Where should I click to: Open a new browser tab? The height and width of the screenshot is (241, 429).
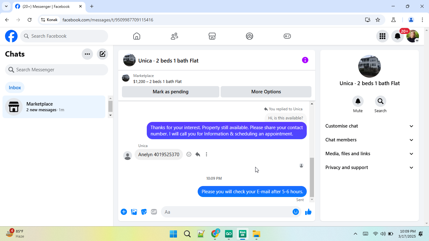click(92, 6)
